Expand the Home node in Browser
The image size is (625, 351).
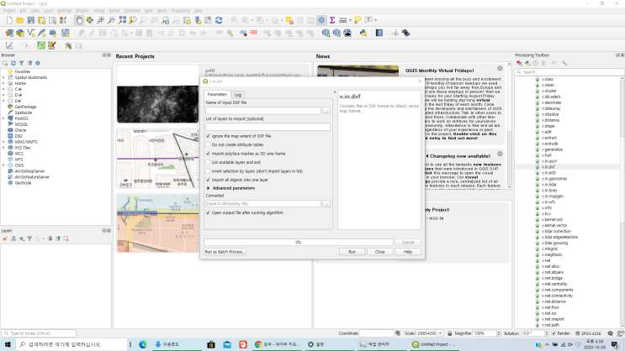(x=3, y=84)
